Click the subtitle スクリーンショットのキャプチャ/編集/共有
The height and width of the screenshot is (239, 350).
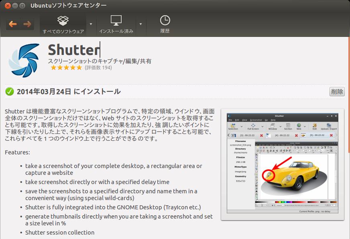(x=100, y=61)
